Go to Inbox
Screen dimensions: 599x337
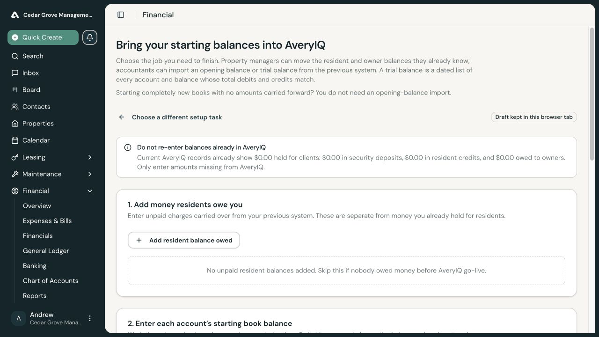(x=52, y=73)
